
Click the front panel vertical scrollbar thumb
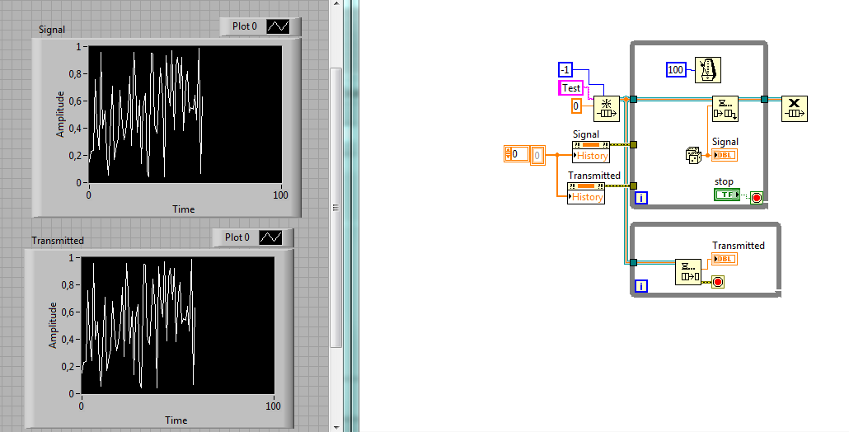pyautogui.click(x=335, y=209)
